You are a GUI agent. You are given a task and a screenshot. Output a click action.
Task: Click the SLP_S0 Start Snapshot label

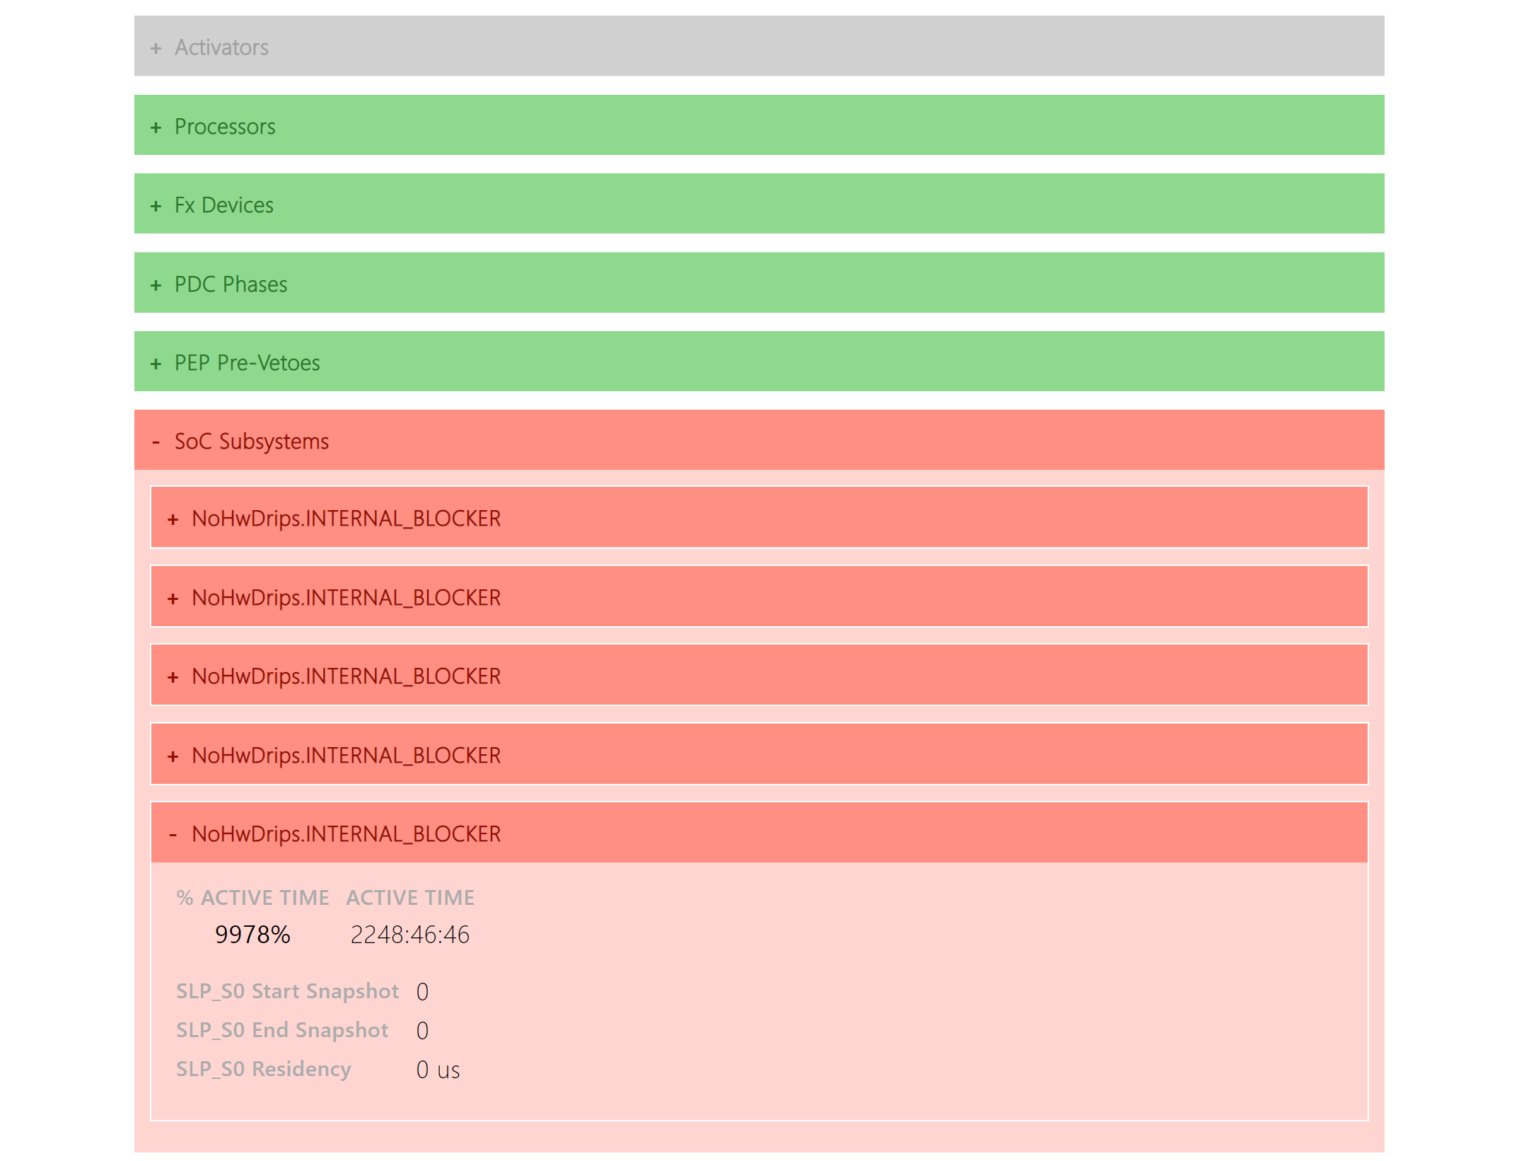[x=287, y=991]
